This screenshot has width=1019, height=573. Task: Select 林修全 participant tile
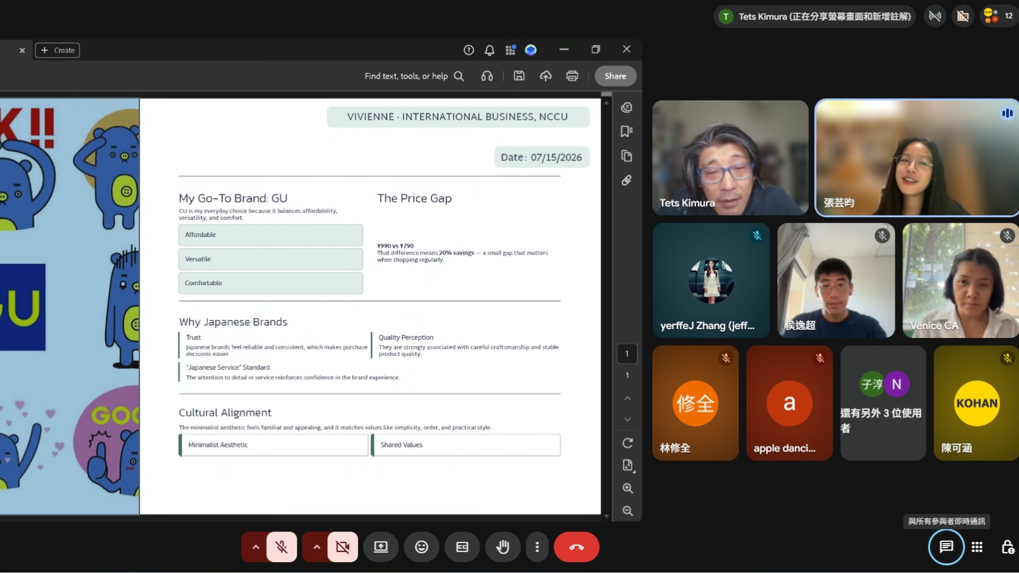(695, 403)
